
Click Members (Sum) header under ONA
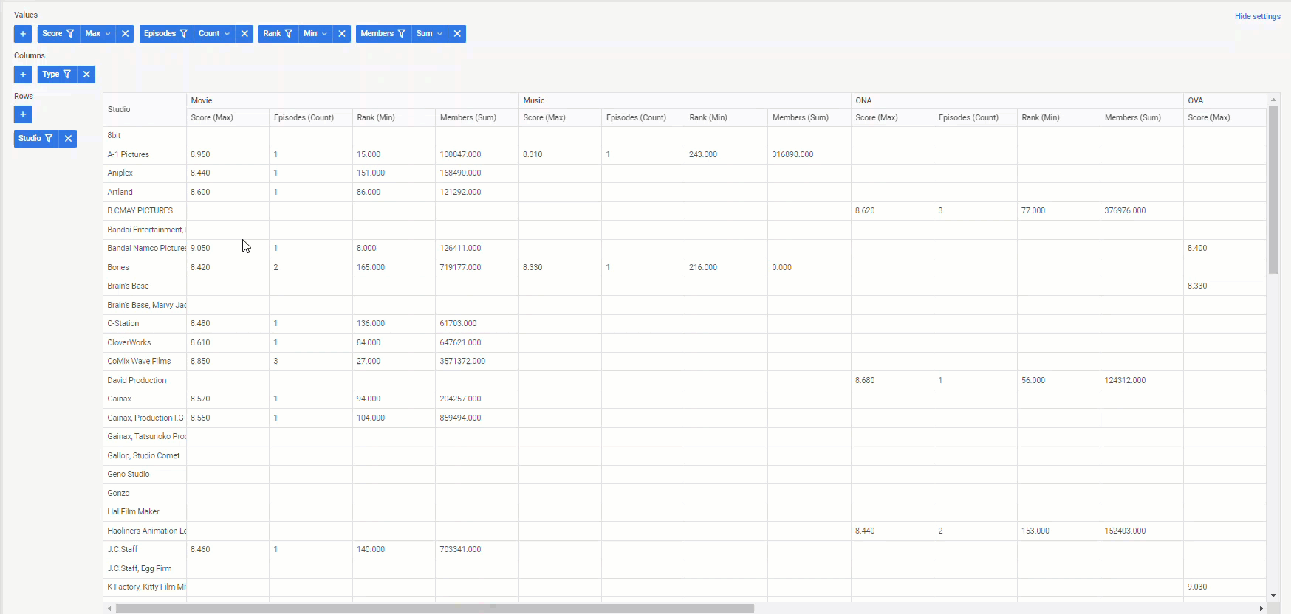[x=1142, y=117]
